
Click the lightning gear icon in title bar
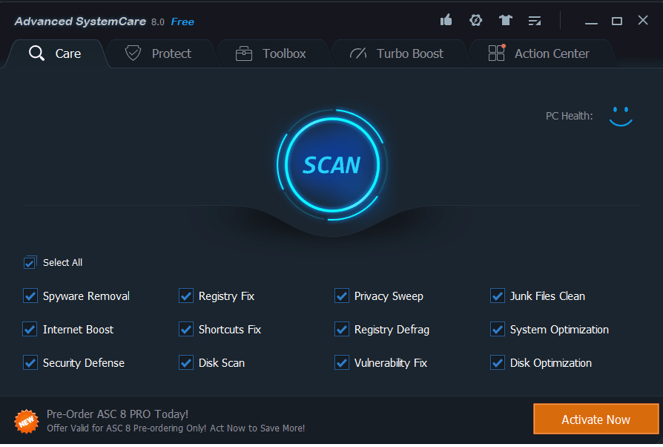(476, 20)
